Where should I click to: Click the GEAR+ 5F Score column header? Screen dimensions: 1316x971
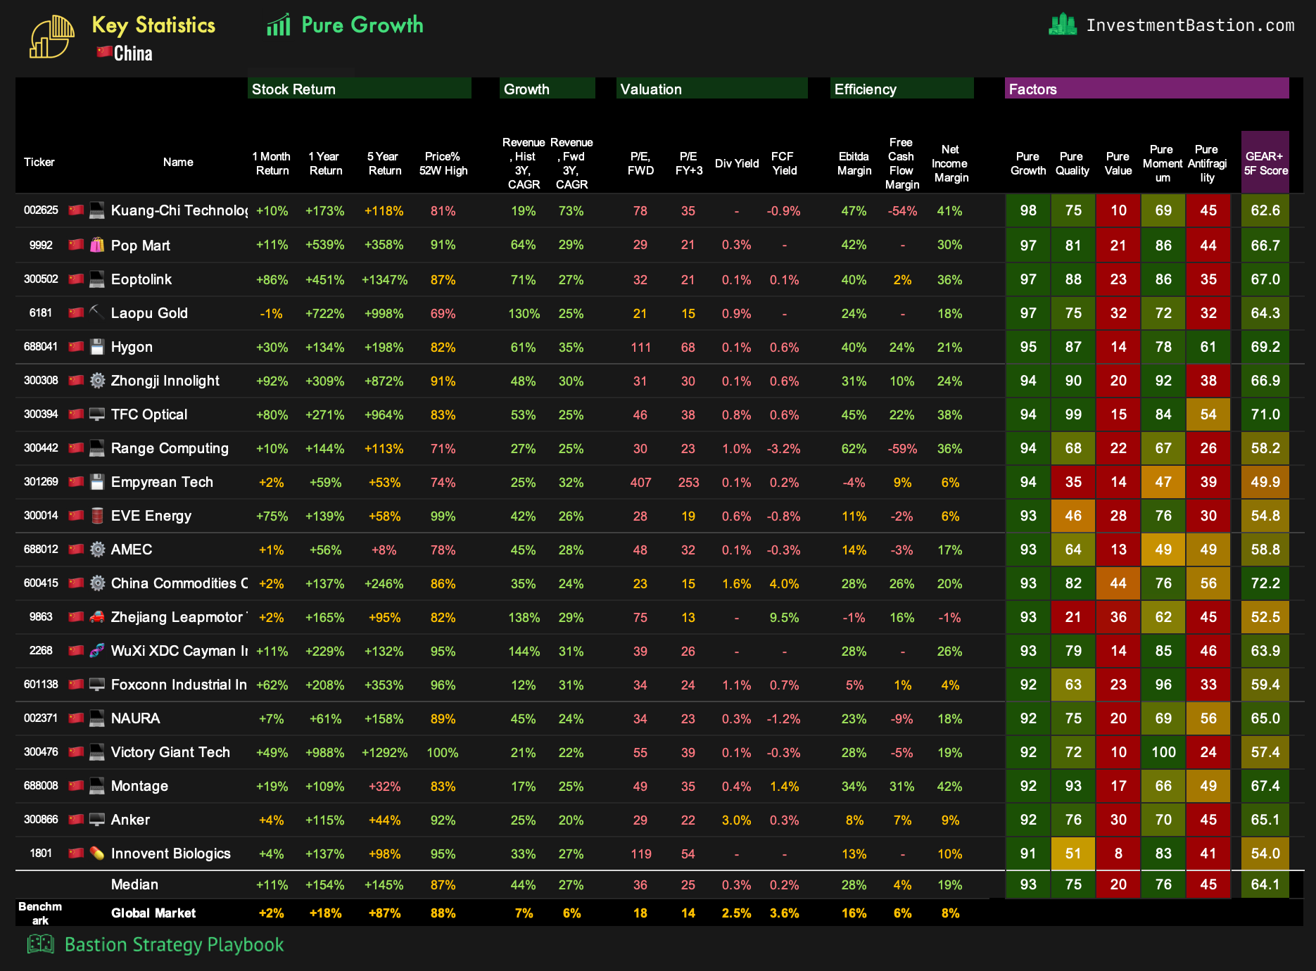(1265, 163)
